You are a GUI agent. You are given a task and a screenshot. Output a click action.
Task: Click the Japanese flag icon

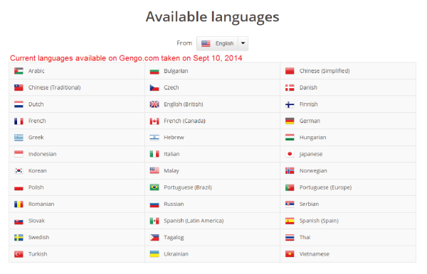click(290, 154)
